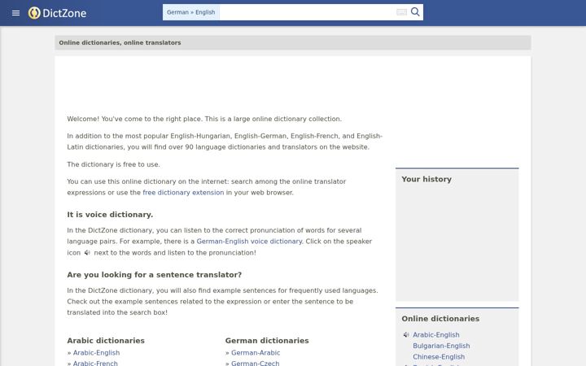
Task: Click the speaker icon in the paragraph
Action: (x=87, y=253)
